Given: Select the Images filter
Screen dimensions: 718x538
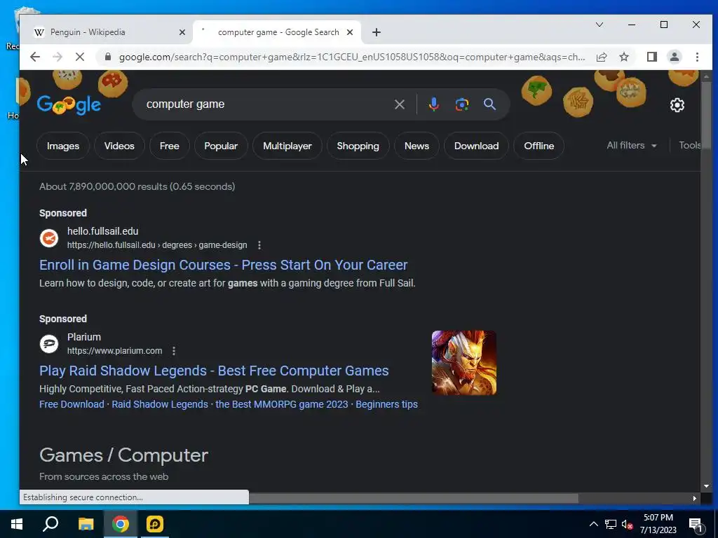Looking at the screenshot, I should [x=63, y=146].
